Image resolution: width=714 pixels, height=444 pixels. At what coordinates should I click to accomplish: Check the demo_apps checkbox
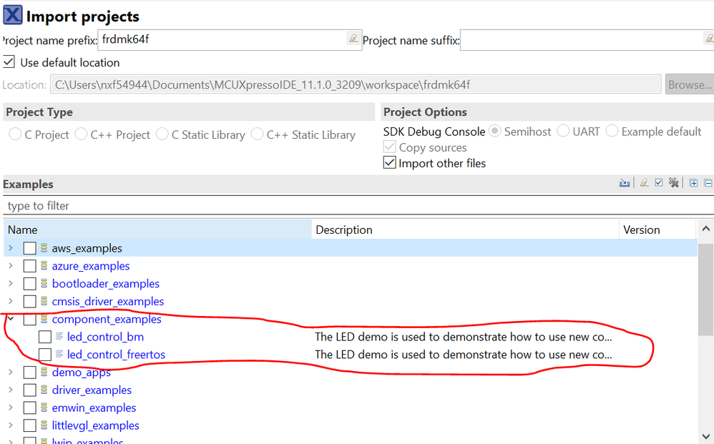coord(29,373)
